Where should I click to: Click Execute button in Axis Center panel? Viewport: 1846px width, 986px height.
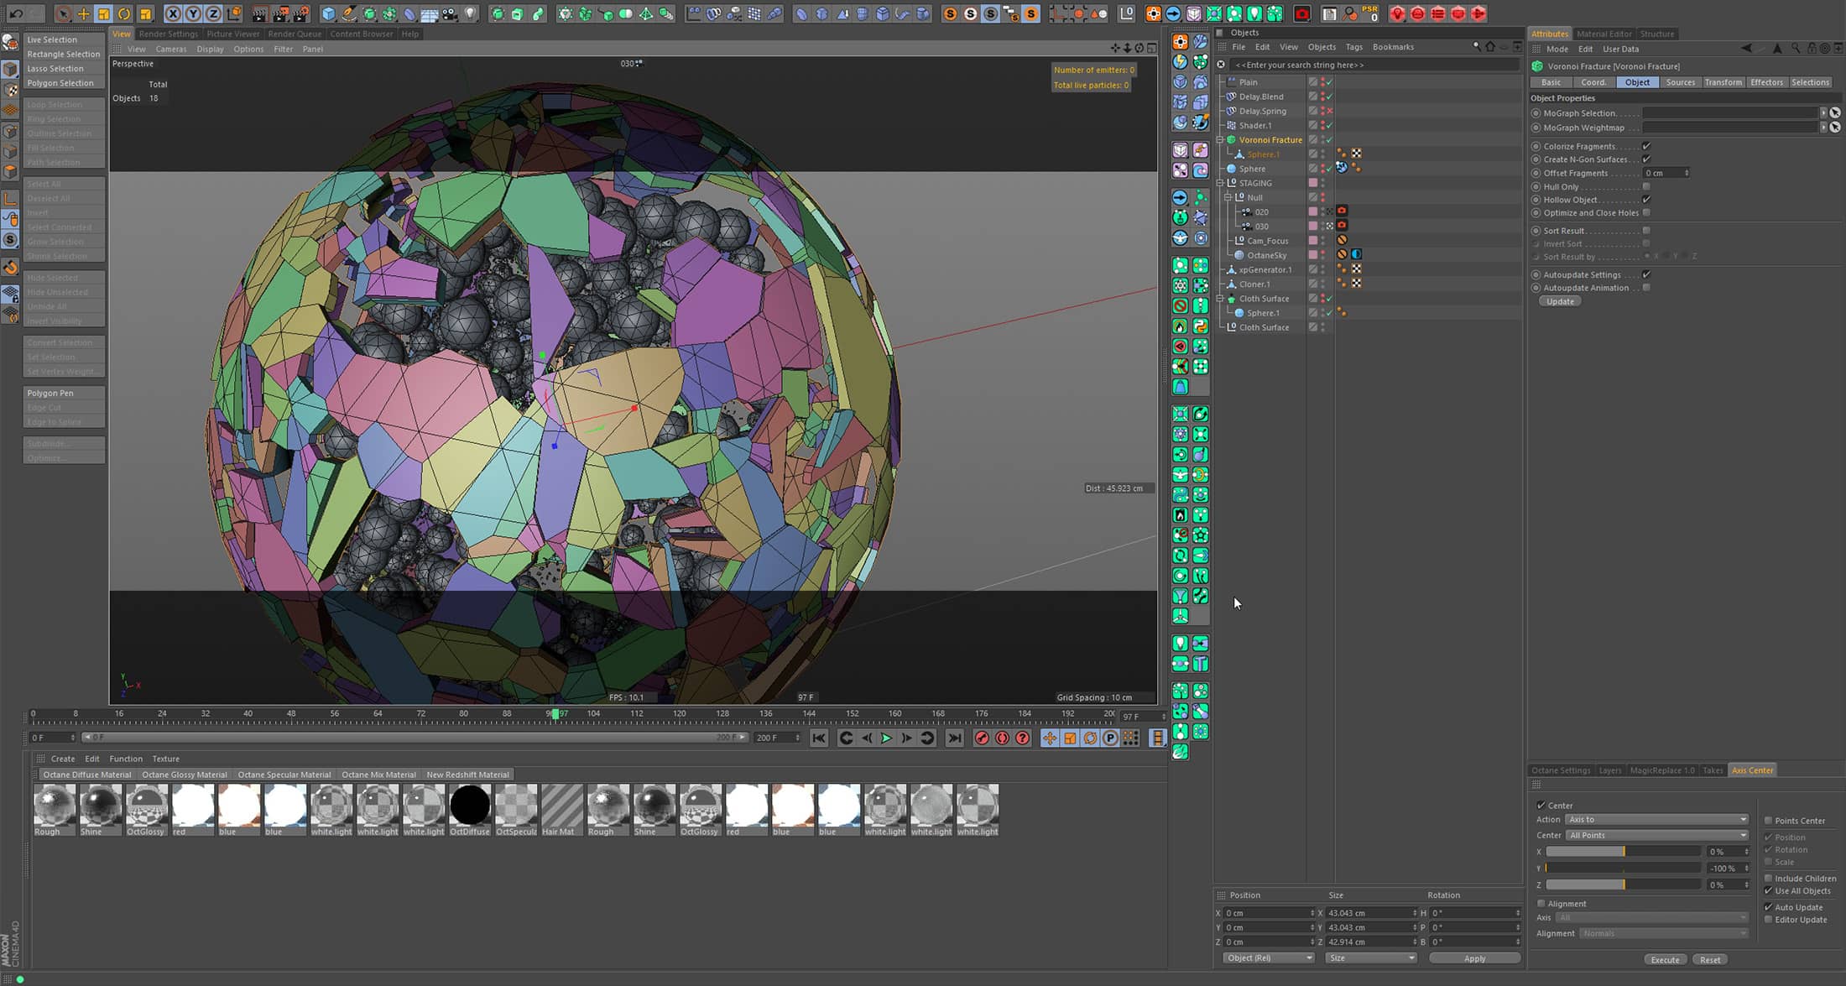point(1663,959)
